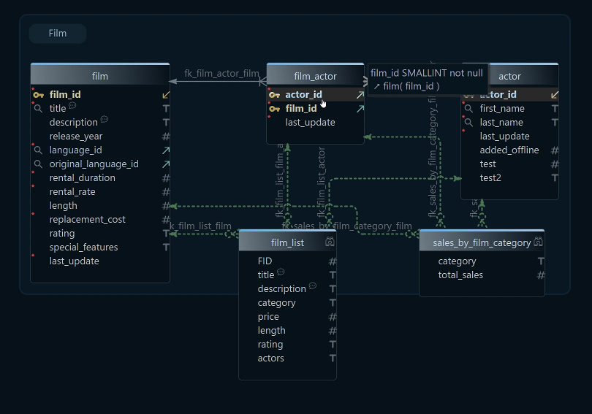Click the key icon beside film_actor actor_id
This screenshot has height=414, width=592.
pyautogui.click(x=275, y=95)
